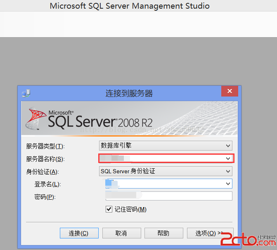Screen dimensions: 277x250
Task: Click the 密码(P) label
Action: point(45,197)
